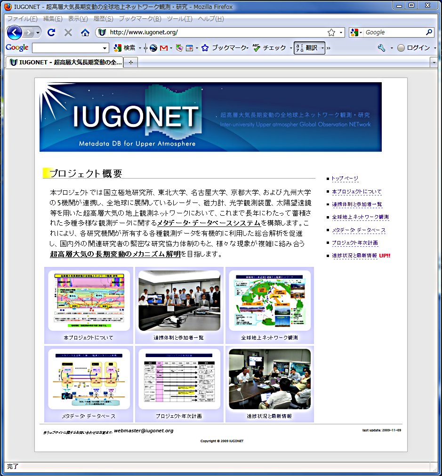
Task: Click the ブックマーク star icon on toolbar
Action: point(205,47)
